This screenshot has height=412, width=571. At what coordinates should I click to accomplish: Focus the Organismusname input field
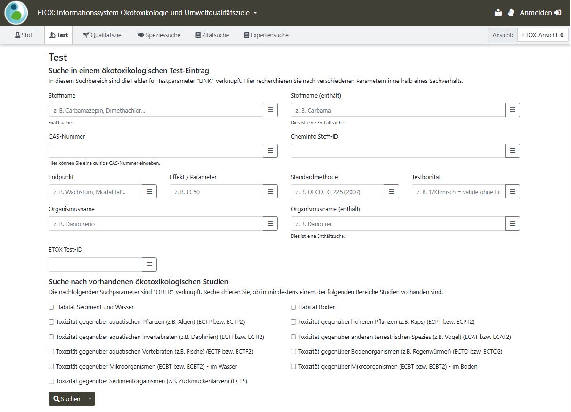[x=155, y=224]
